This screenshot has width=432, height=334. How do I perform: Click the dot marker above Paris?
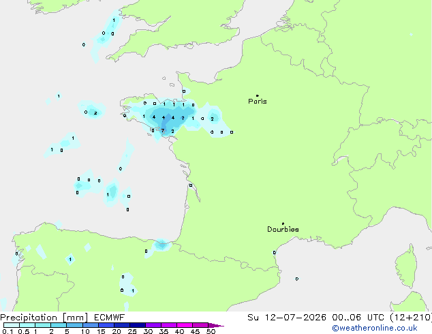pos(258,95)
